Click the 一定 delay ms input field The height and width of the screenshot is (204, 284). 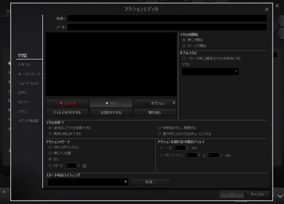coord(180,148)
